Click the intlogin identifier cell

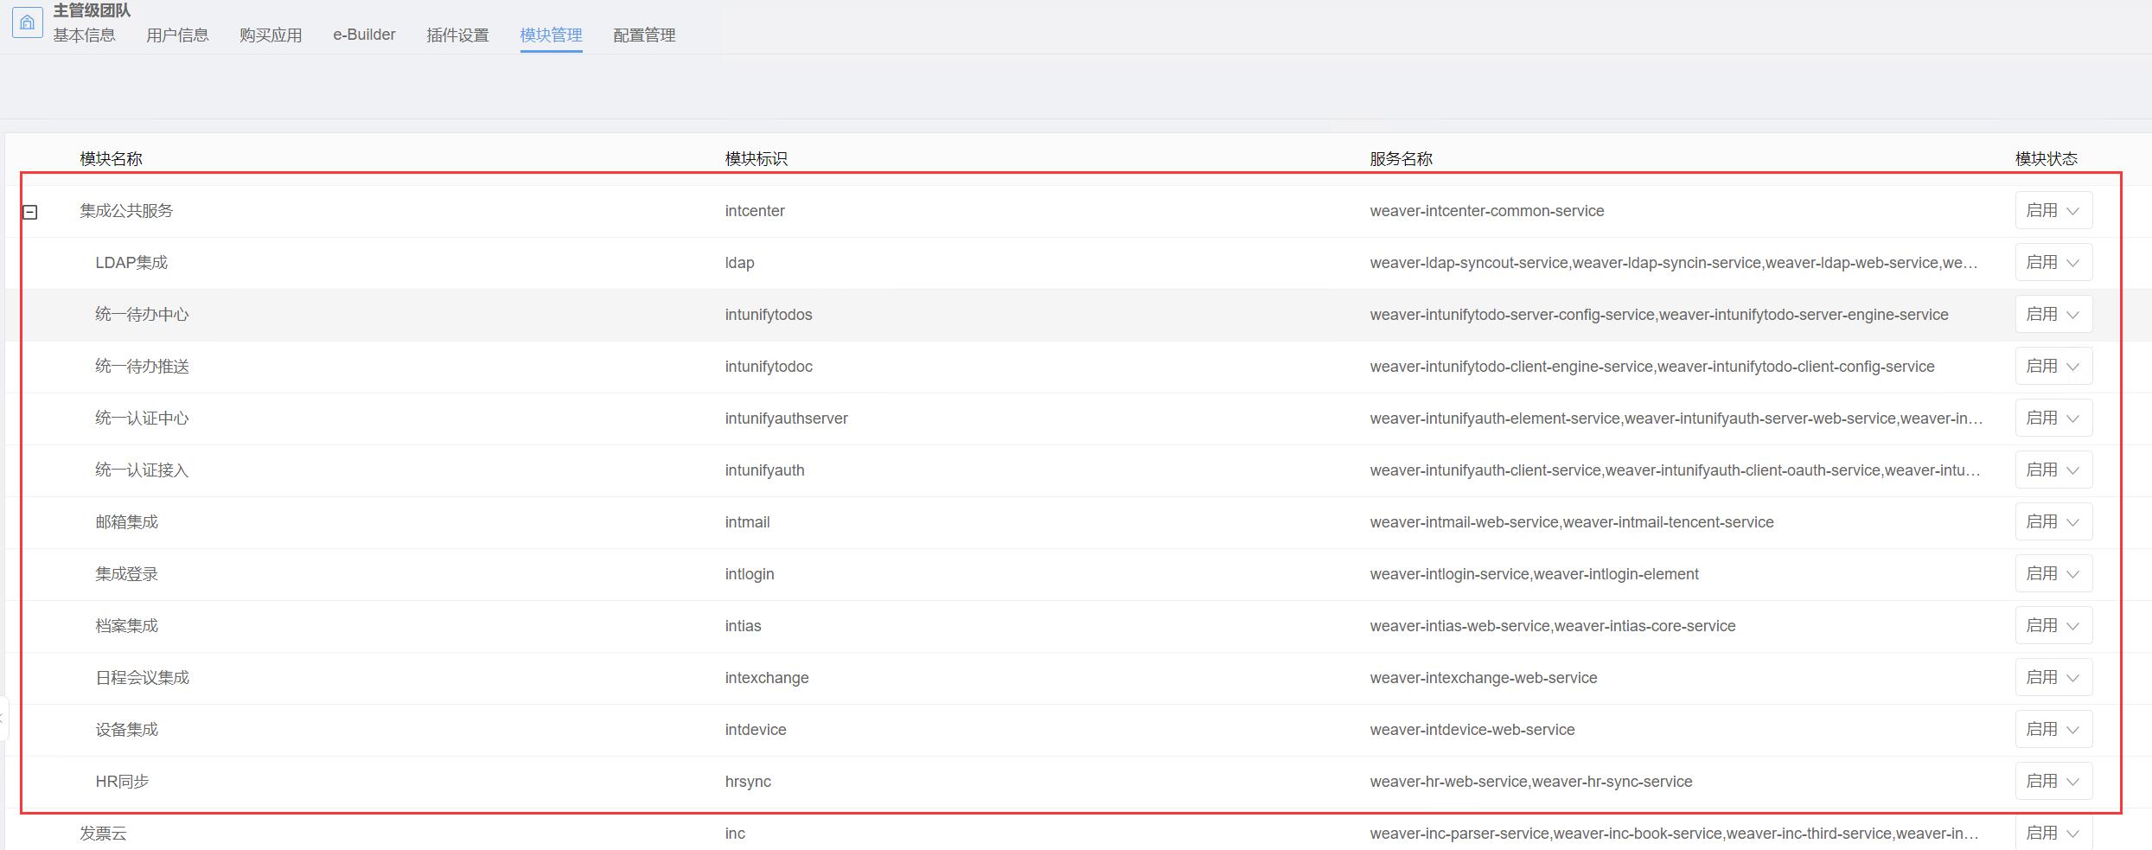[x=750, y=574]
